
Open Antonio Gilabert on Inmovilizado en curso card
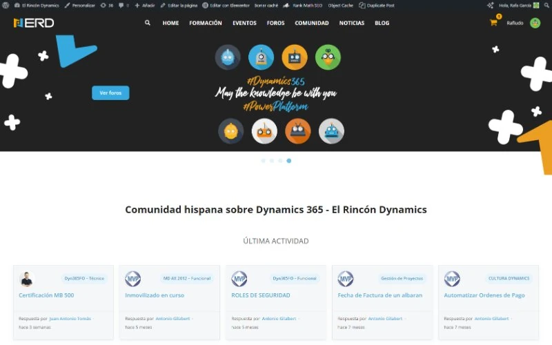(x=172, y=319)
